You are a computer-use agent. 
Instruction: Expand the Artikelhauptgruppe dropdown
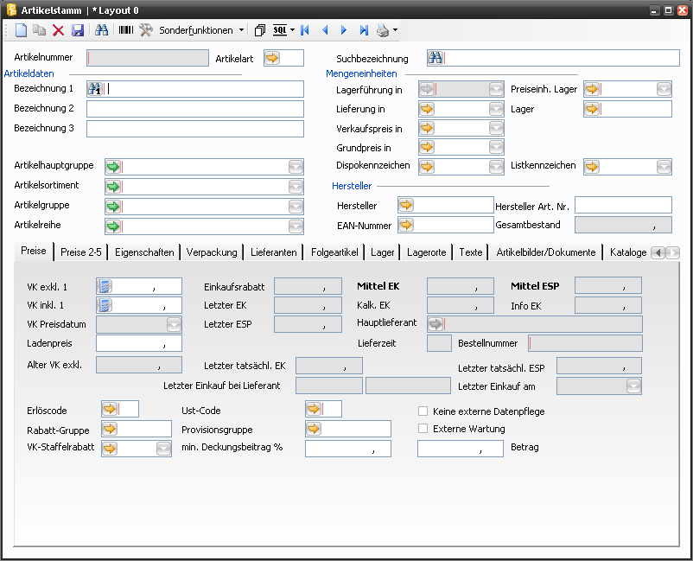(296, 167)
